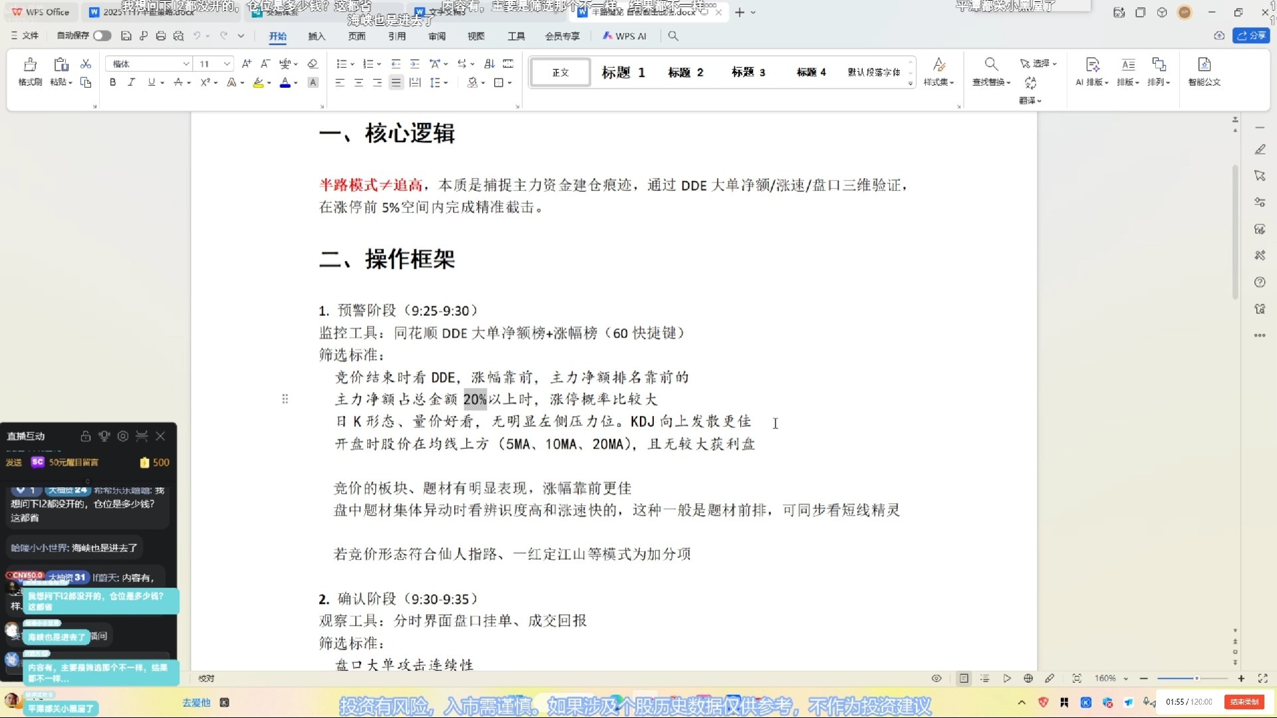Toggle bold formatting
The image size is (1277, 718).
point(113,82)
